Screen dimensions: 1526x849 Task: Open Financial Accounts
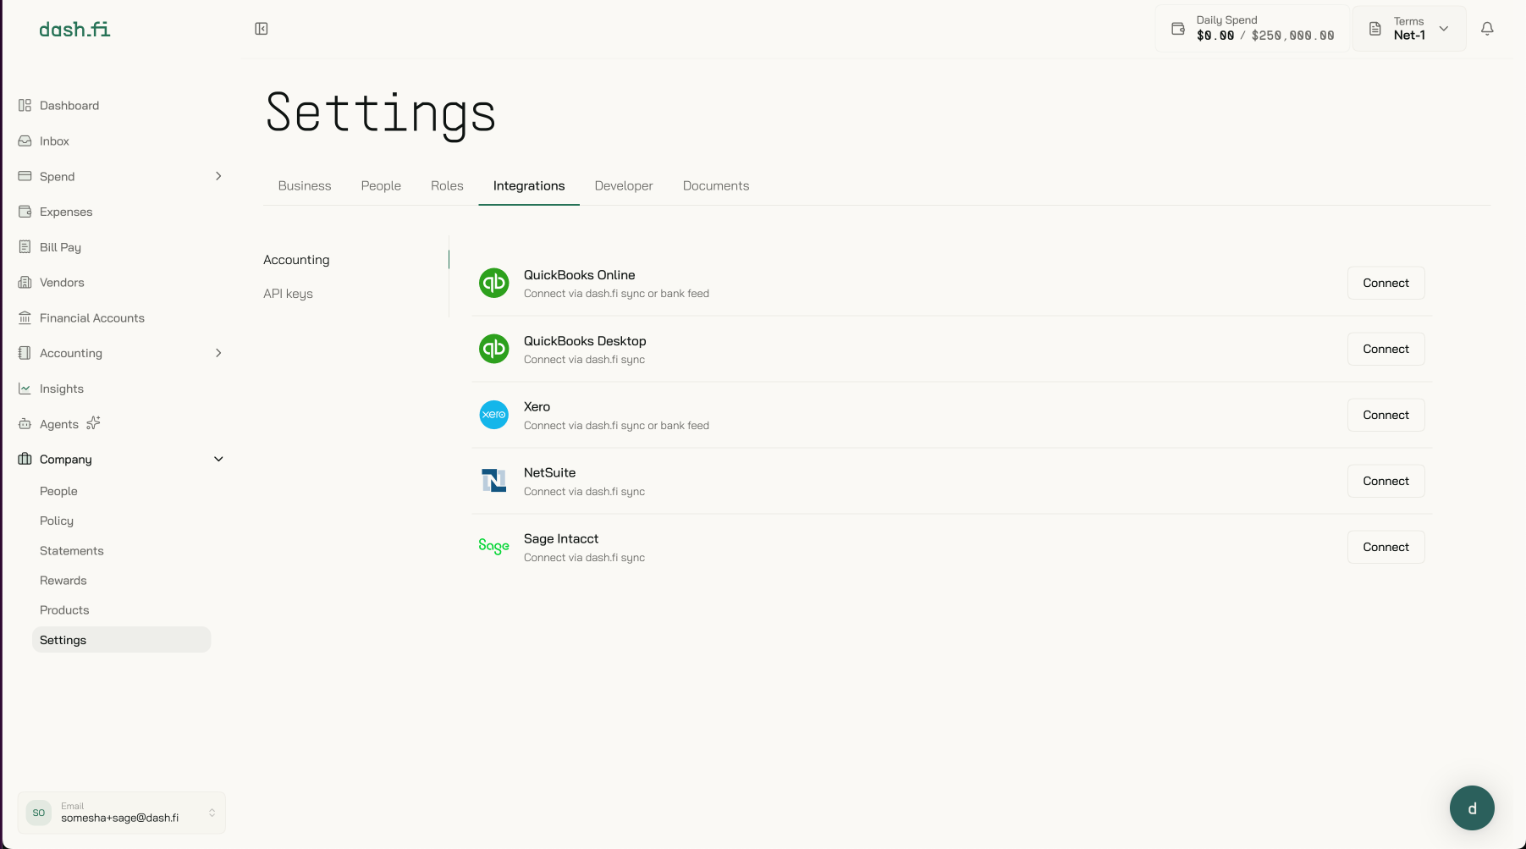[92, 318]
